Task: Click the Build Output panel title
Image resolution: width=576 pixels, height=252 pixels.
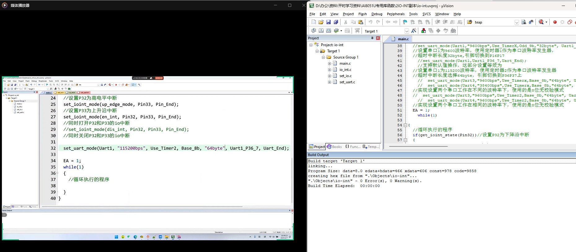Action: 318,155
